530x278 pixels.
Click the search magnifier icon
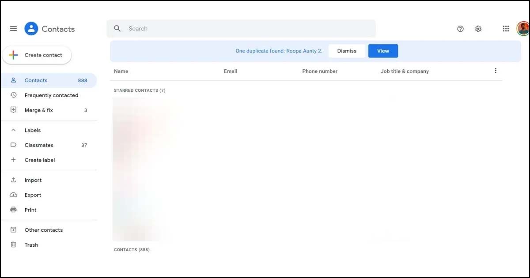[x=117, y=28]
